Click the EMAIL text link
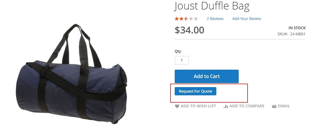 coord(284,106)
